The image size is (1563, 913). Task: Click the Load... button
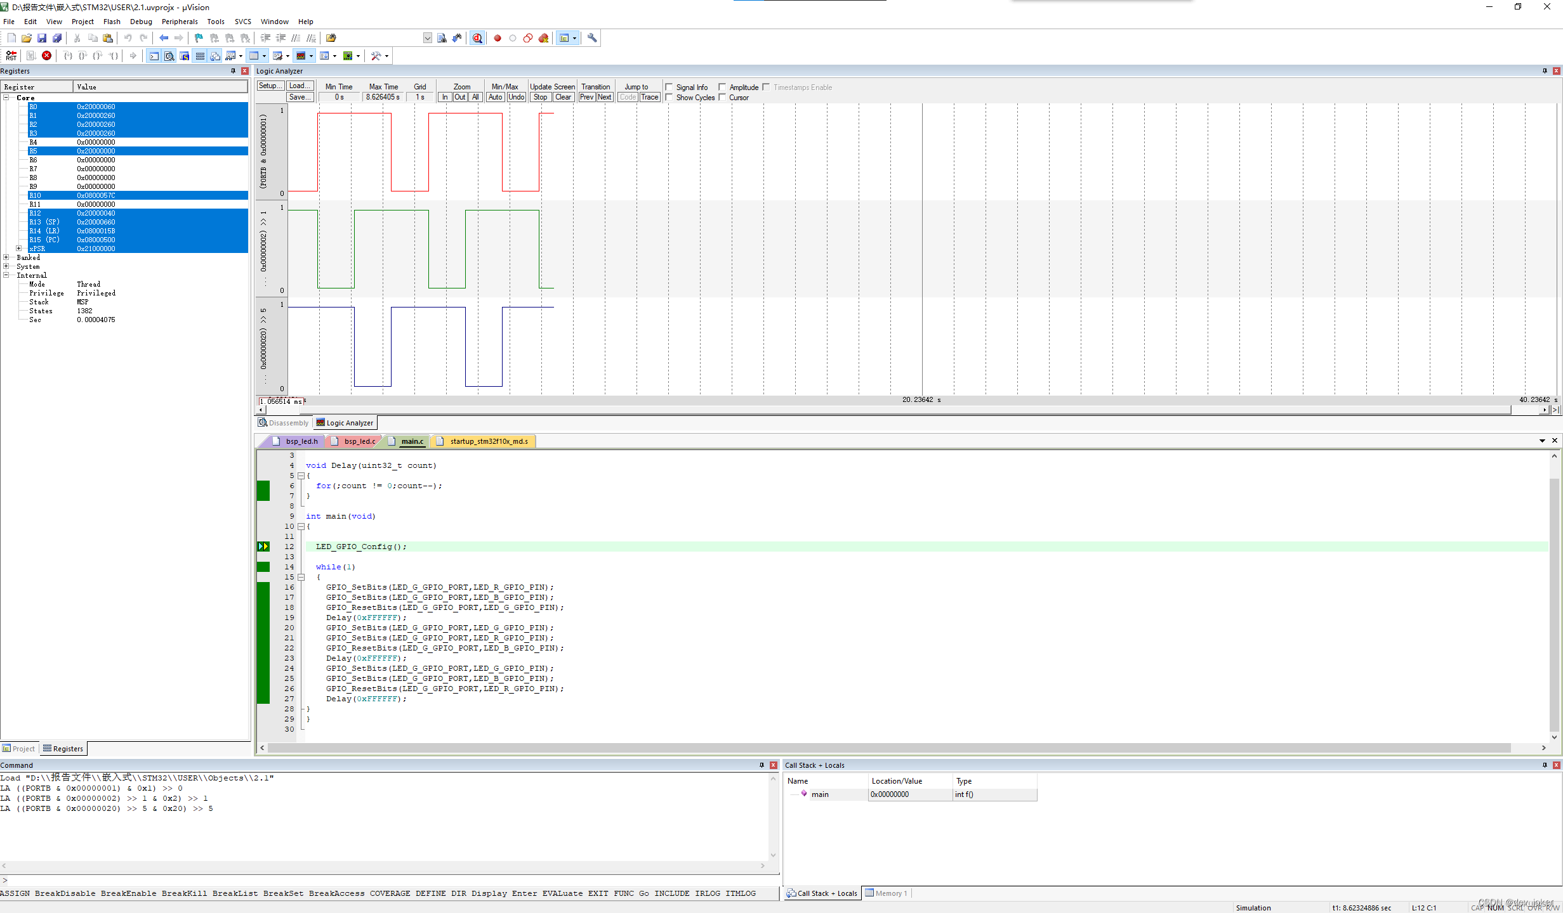[x=300, y=86]
